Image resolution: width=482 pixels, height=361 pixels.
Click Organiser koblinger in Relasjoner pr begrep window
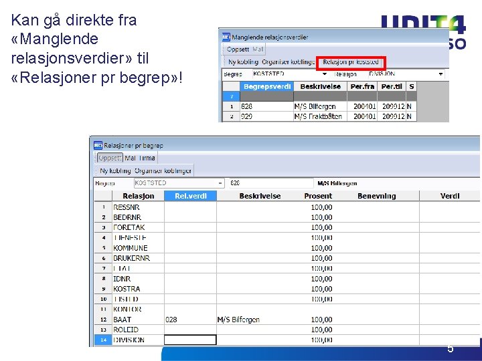pyautogui.click(x=163, y=170)
